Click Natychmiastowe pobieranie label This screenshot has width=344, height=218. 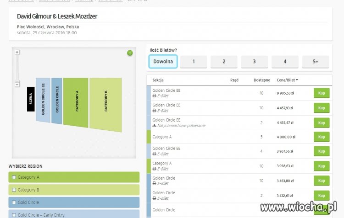pos(181,126)
